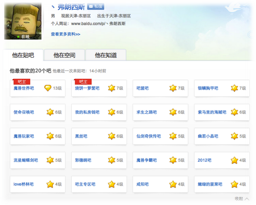Click star icon in 郭德纲吧 card
The width and height of the screenshot is (256, 205).
coord(112,160)
